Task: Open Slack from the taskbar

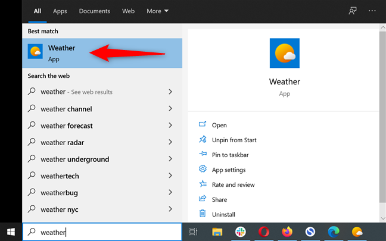Action: (x=240, y=231)
